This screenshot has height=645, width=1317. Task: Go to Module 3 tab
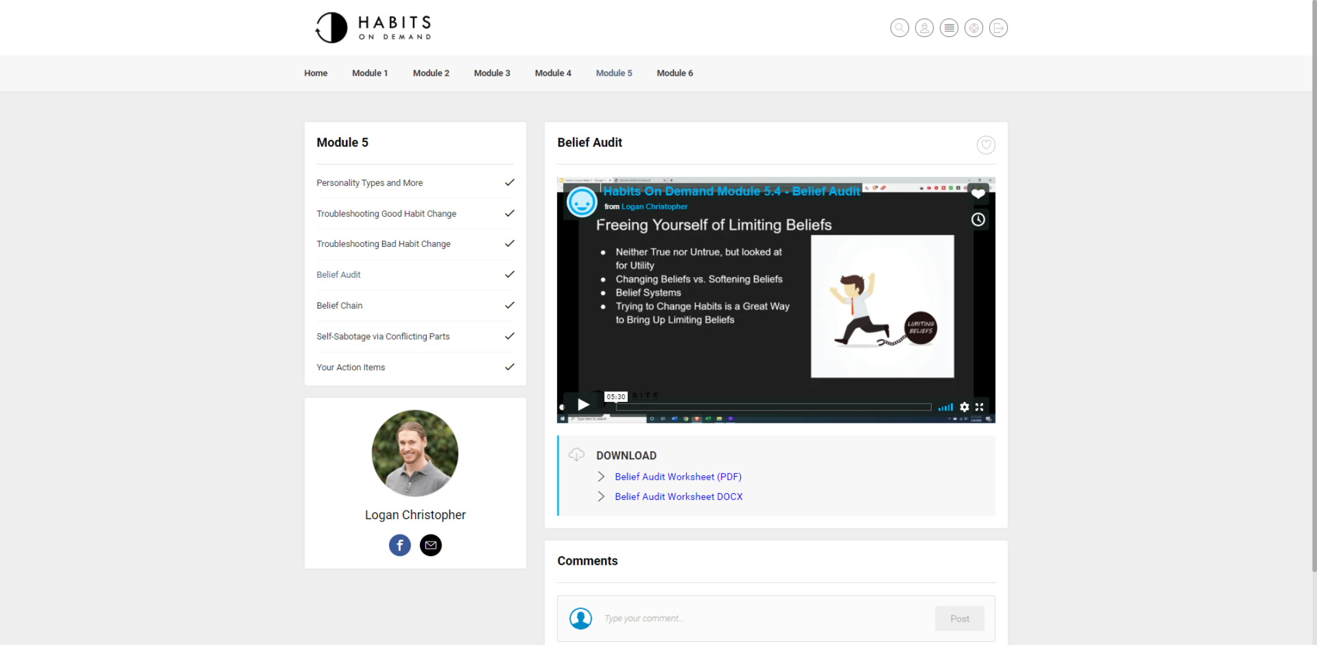coord(491,73)
